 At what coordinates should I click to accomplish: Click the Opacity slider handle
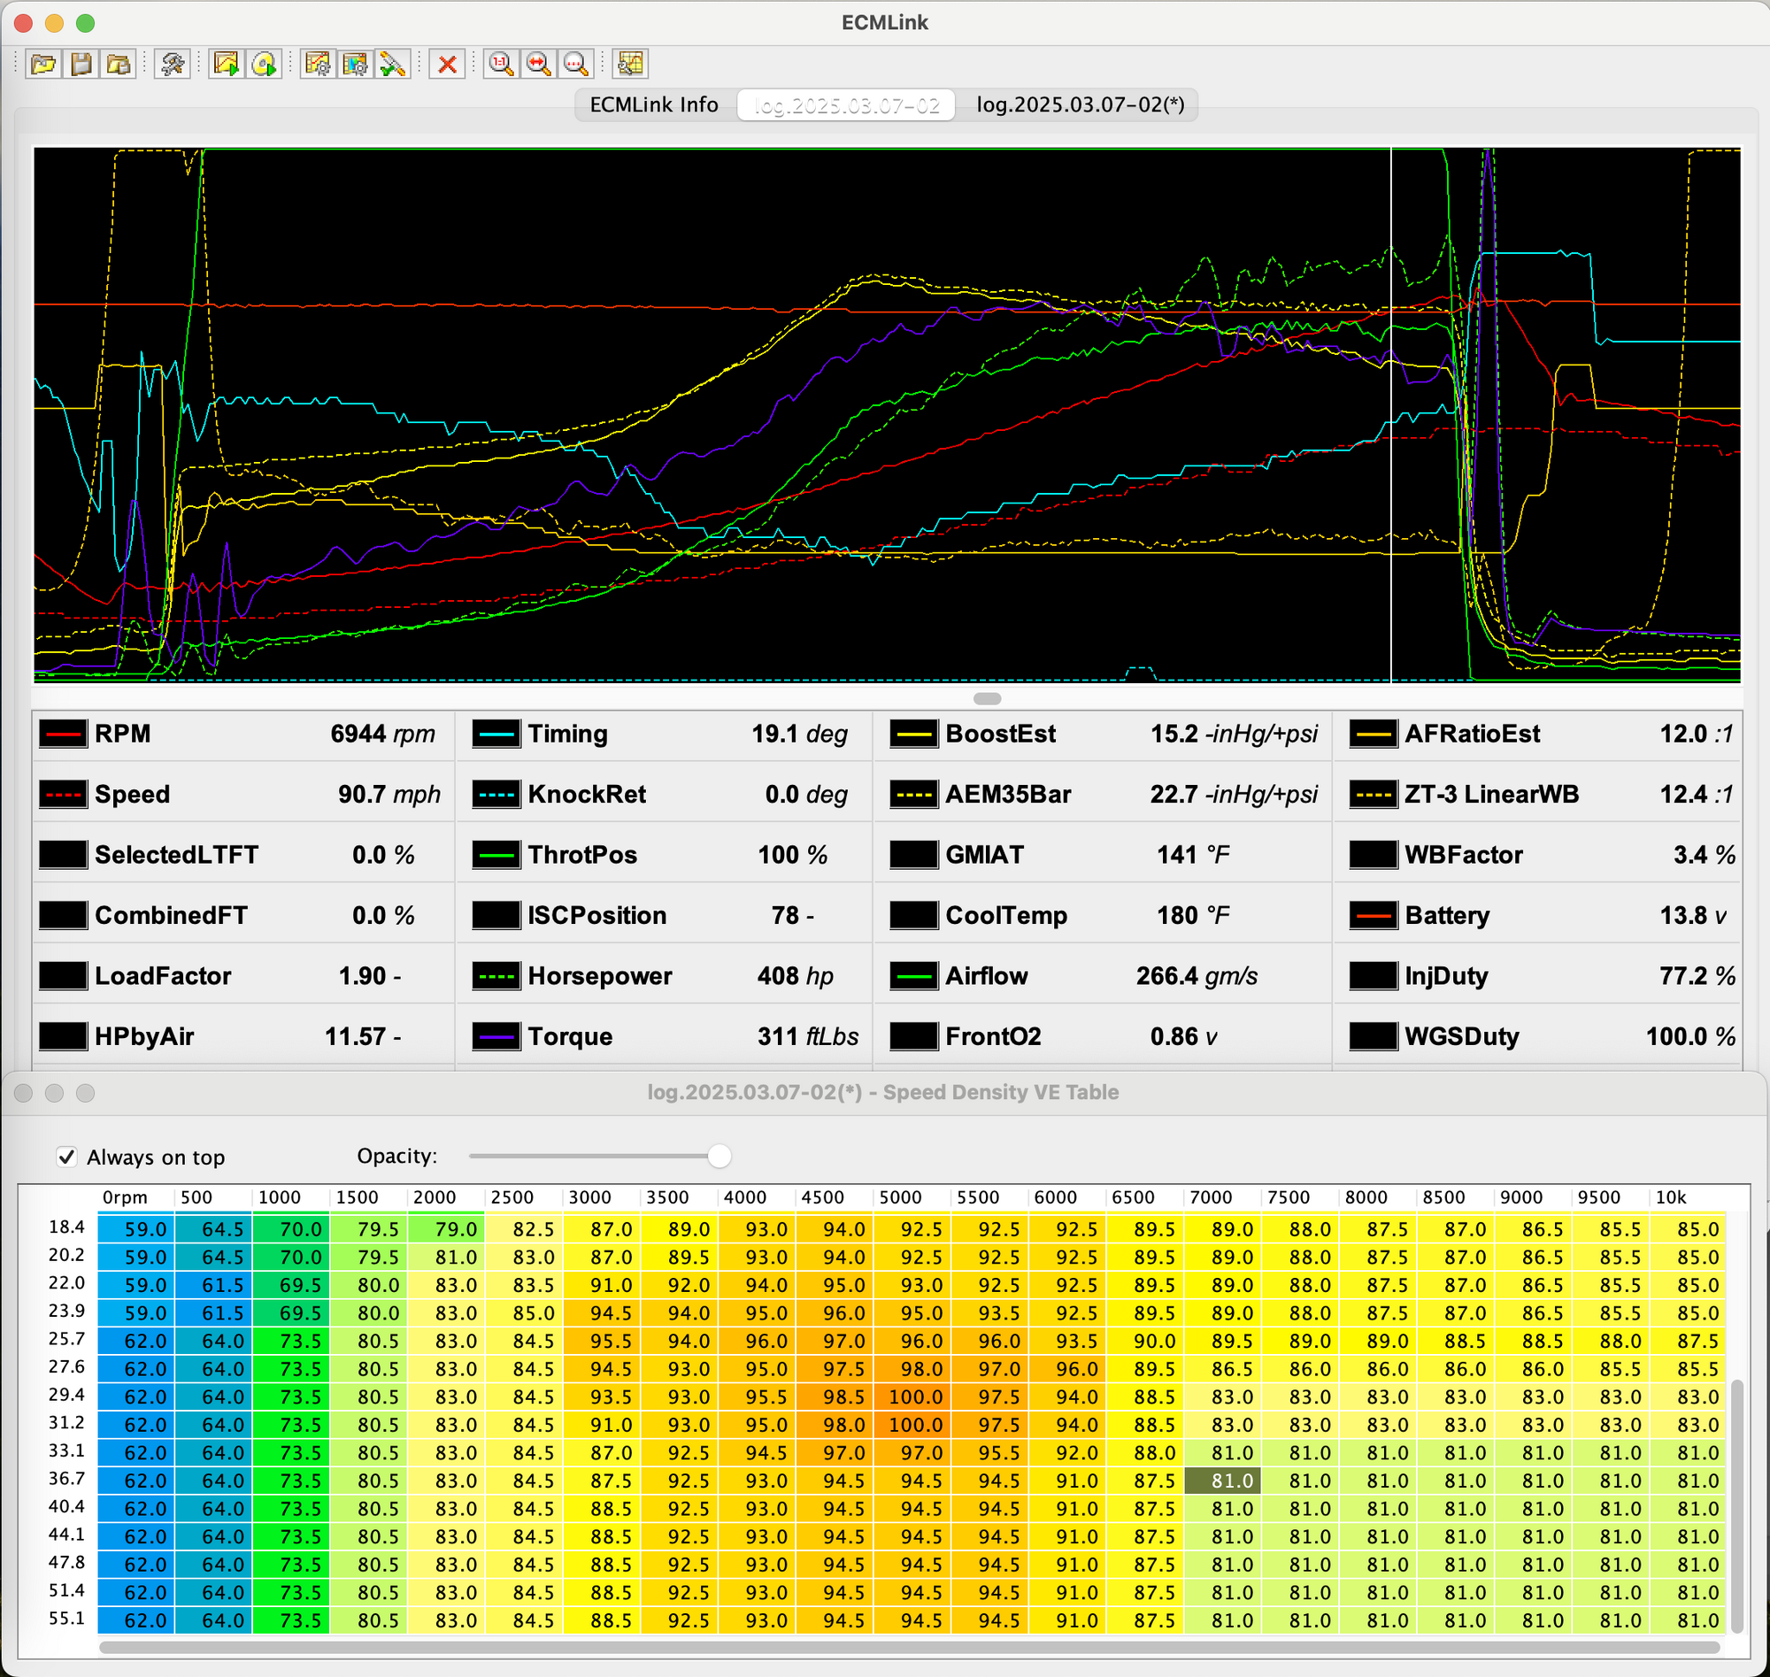coord(719,1156)
